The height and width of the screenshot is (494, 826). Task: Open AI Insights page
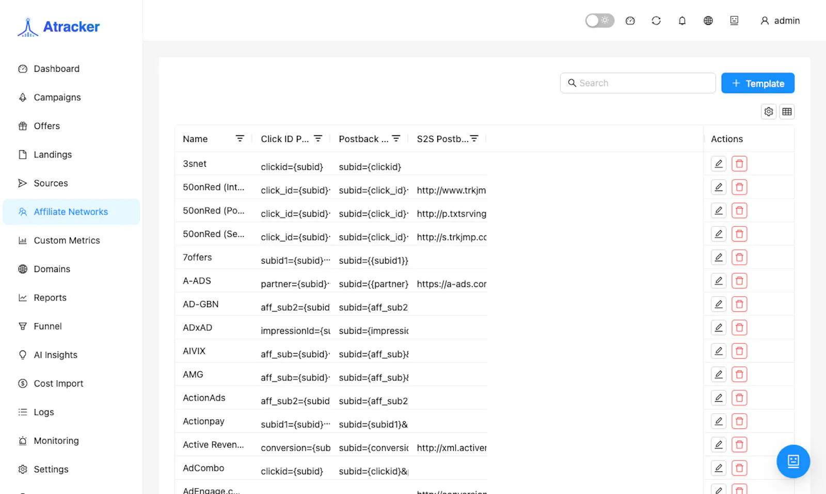click(71, 355)
